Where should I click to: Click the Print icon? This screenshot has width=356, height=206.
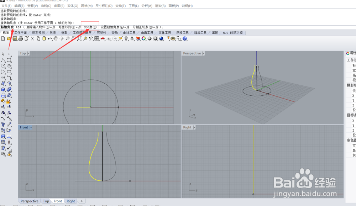(x=21, y=38)
